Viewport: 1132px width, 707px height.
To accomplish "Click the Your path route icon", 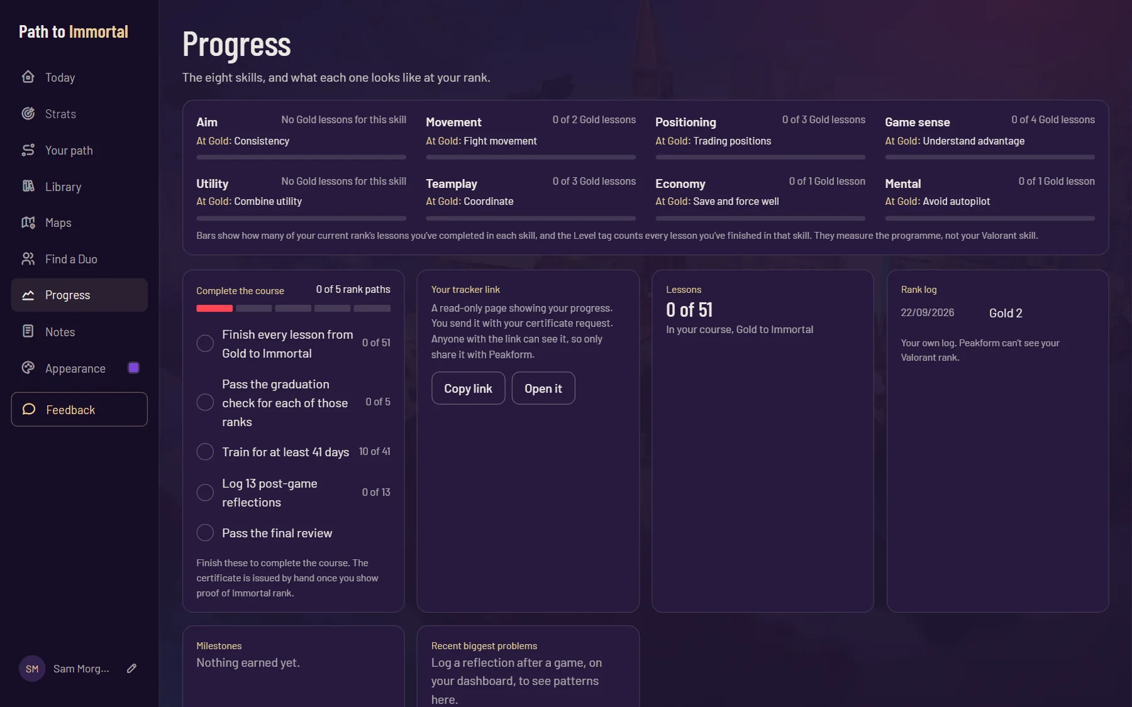I will [28, 150].
